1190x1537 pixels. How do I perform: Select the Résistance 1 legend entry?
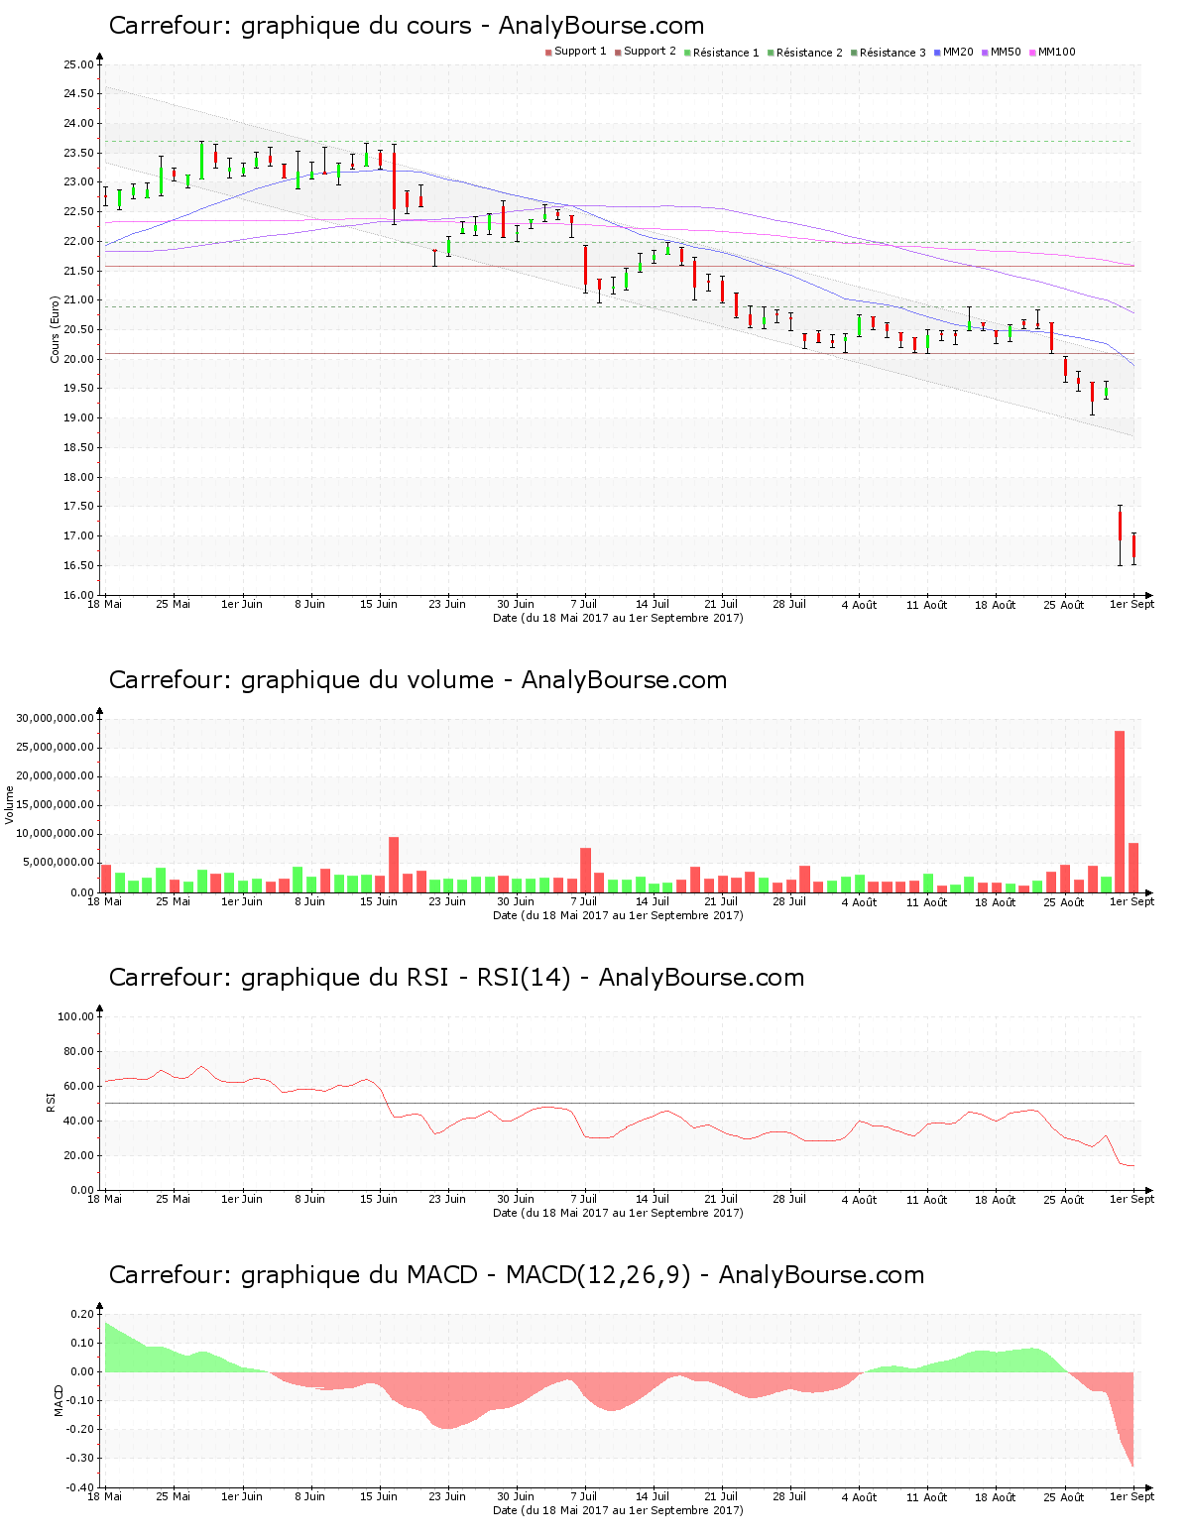pos(725,53)
